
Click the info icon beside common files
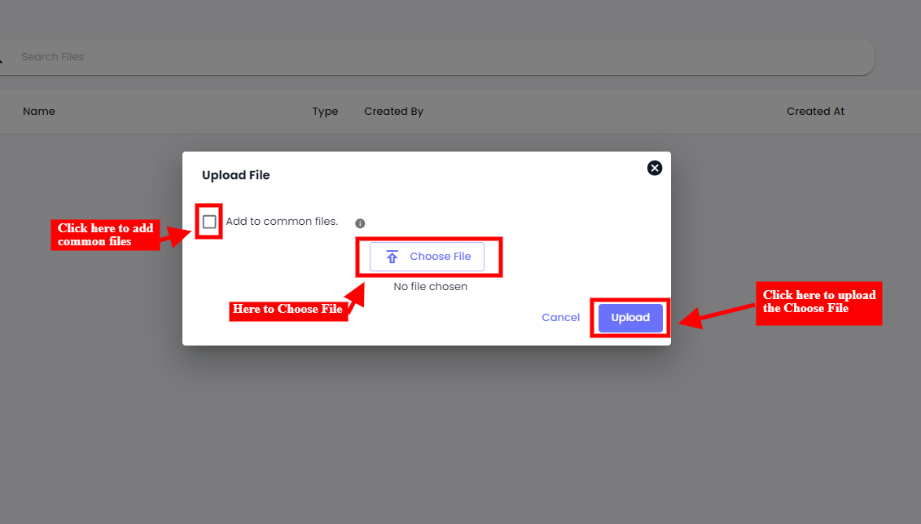[360, 223]
